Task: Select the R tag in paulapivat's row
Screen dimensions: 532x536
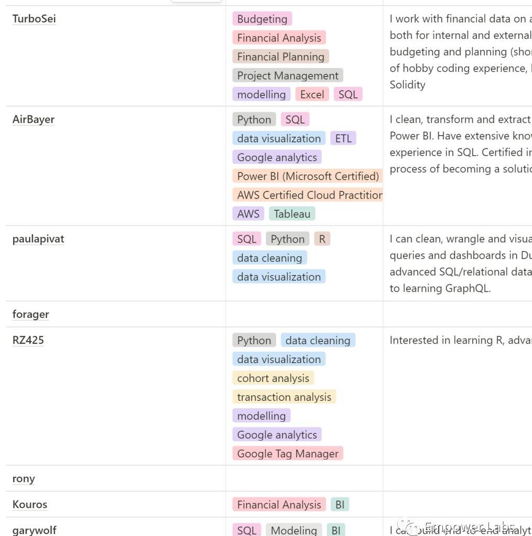Action: [x=322, y=238]
